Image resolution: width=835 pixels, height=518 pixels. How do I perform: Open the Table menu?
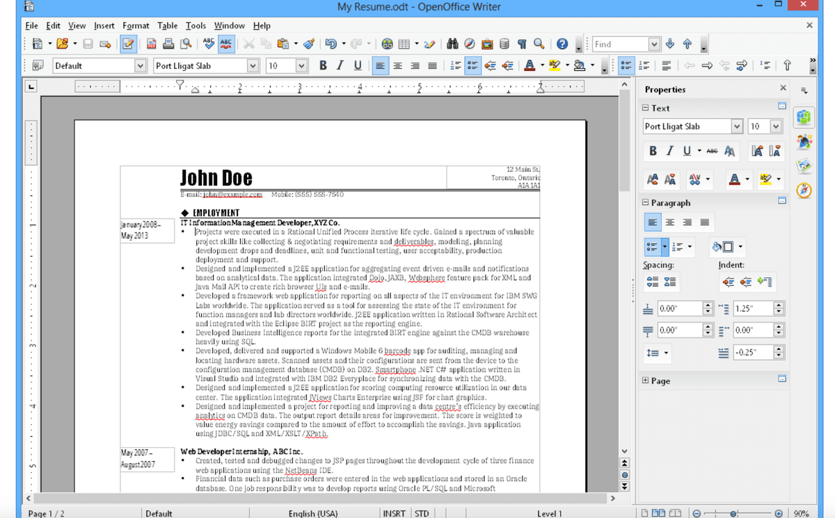(x=167, y=26)
